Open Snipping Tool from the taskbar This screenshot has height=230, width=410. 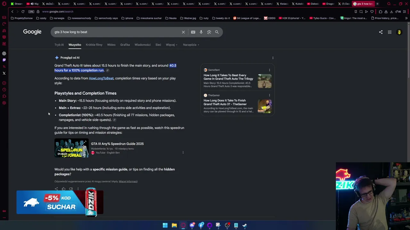click(218, 225)
